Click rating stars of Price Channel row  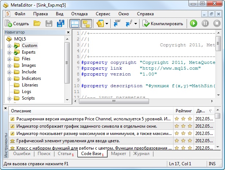183,119
